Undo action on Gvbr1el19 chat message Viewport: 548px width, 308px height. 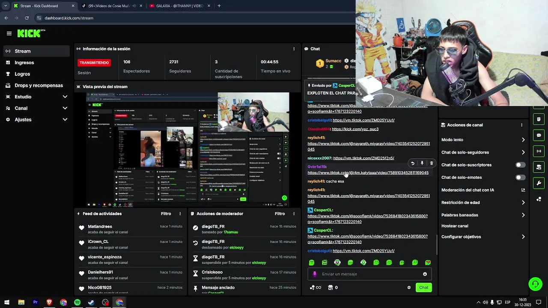[x=413, y=163]
